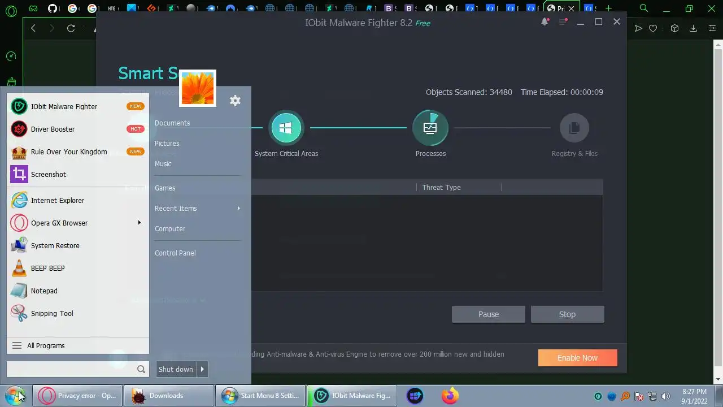Add a new Opera GX tab
This screenshot has height=407, width=723.
608,8
